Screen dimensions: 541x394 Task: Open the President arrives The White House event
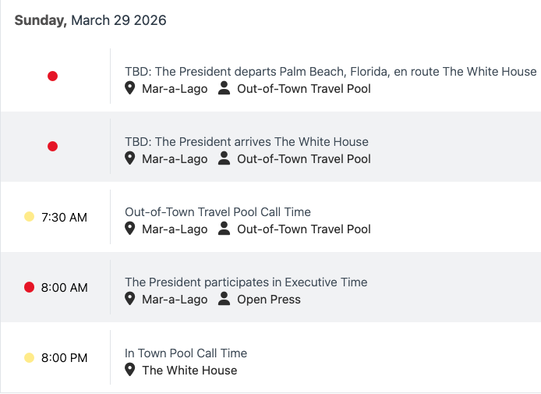coord(246,142)
